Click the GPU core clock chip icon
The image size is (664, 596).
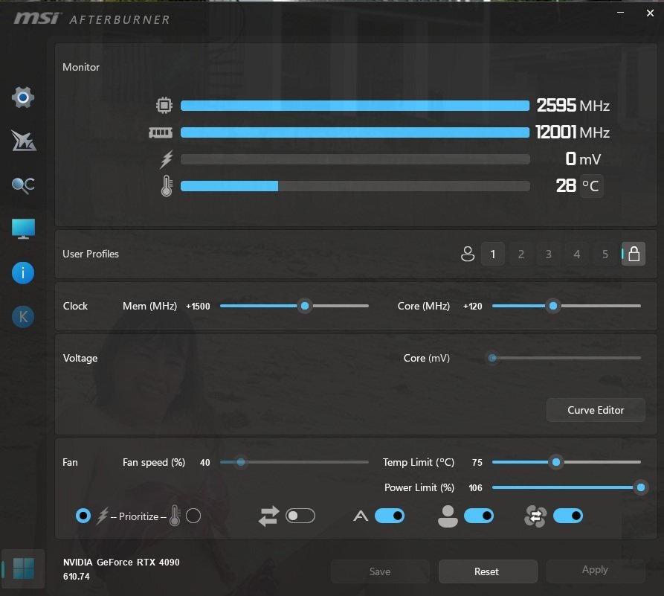pyautogui.click(x=164, y=105)
